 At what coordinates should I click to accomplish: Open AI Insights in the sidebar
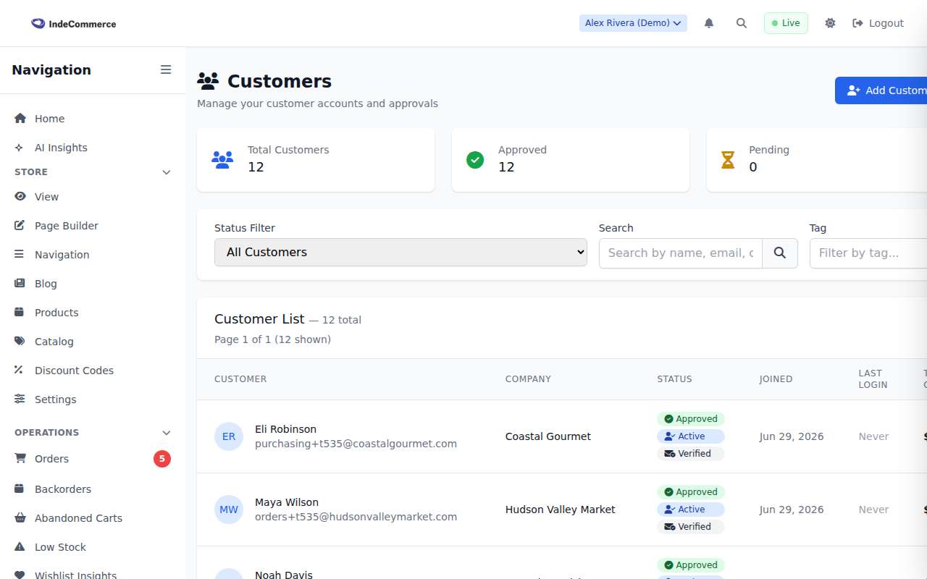click(x=93, y=148)
